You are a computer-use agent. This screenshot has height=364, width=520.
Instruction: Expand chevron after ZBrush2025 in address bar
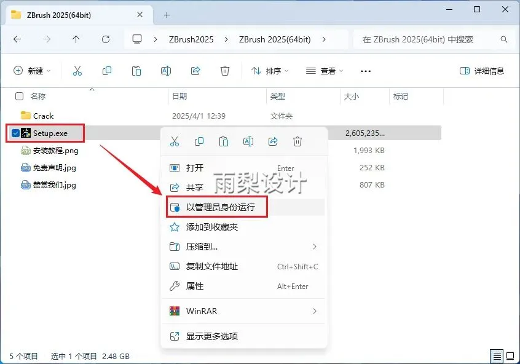click(x=226, y=39)
